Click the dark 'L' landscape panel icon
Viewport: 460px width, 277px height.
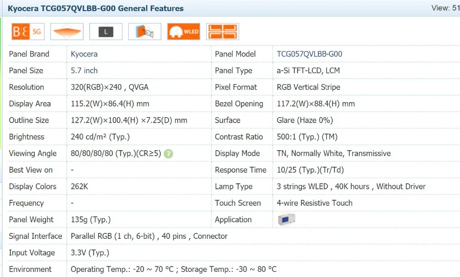click(x=106, y=32)
